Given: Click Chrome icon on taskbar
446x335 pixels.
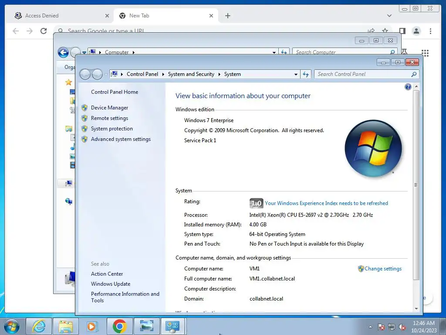Looking at the screenshot, I should point(119,326).
